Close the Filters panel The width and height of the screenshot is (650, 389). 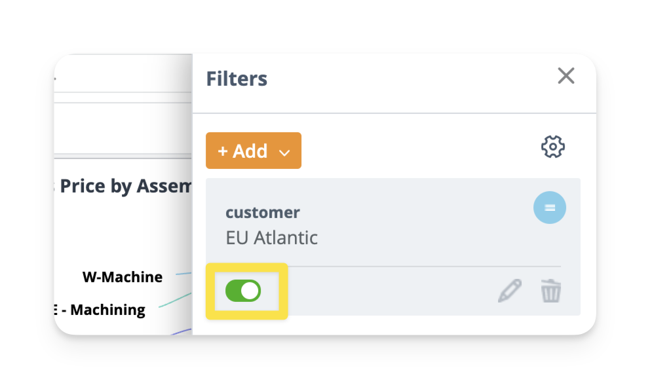coord(565,76)
